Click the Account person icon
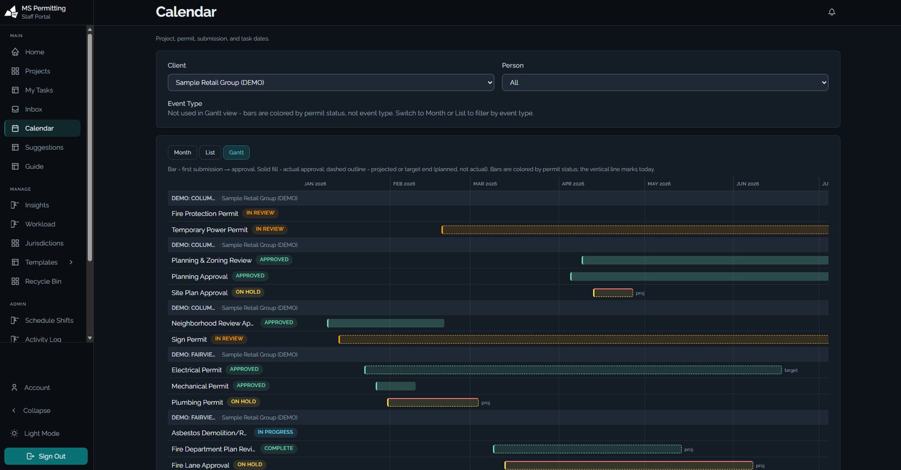This screenshot has height=470, width=901. (x=14, y=387)
